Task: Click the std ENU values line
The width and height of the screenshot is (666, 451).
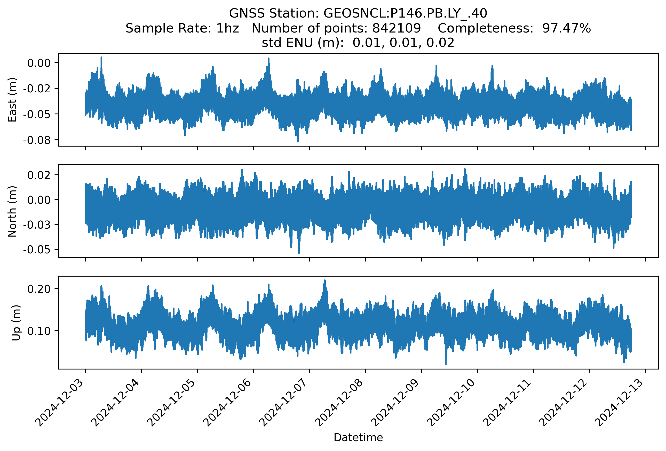Action: click(358, 43)
